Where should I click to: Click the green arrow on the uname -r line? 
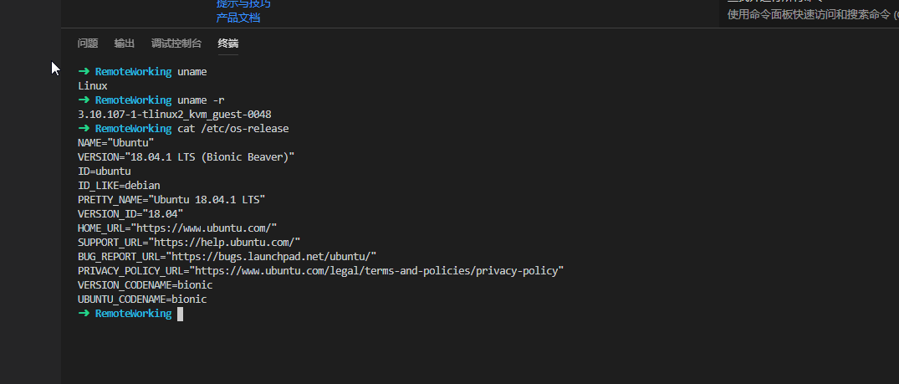pyautogui.click(x=84, y=100)
